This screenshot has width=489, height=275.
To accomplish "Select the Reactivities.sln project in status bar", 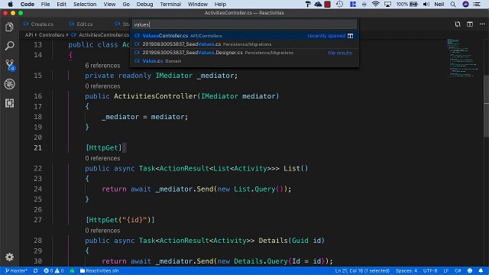I will pos(99,270).
